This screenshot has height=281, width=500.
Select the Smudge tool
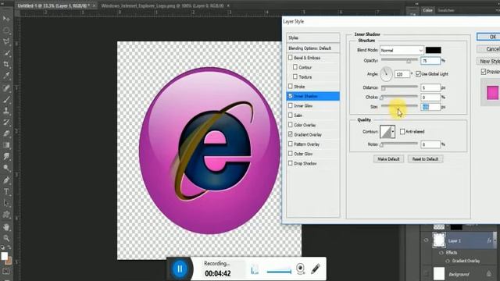click(6, 156)
